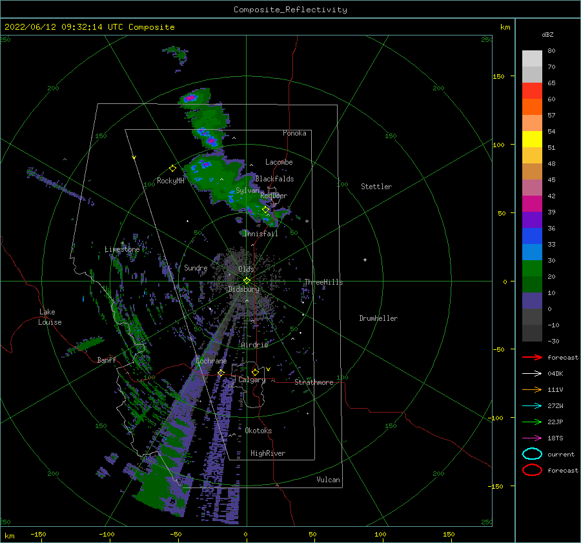Click the Strathmore label

tap(314, 382)
